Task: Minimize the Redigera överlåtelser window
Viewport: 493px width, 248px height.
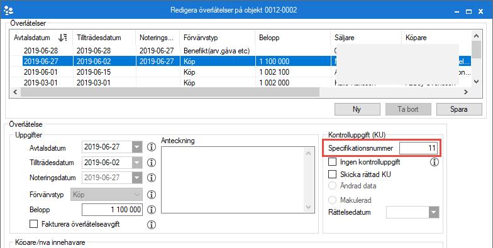Action: (457, 11)
